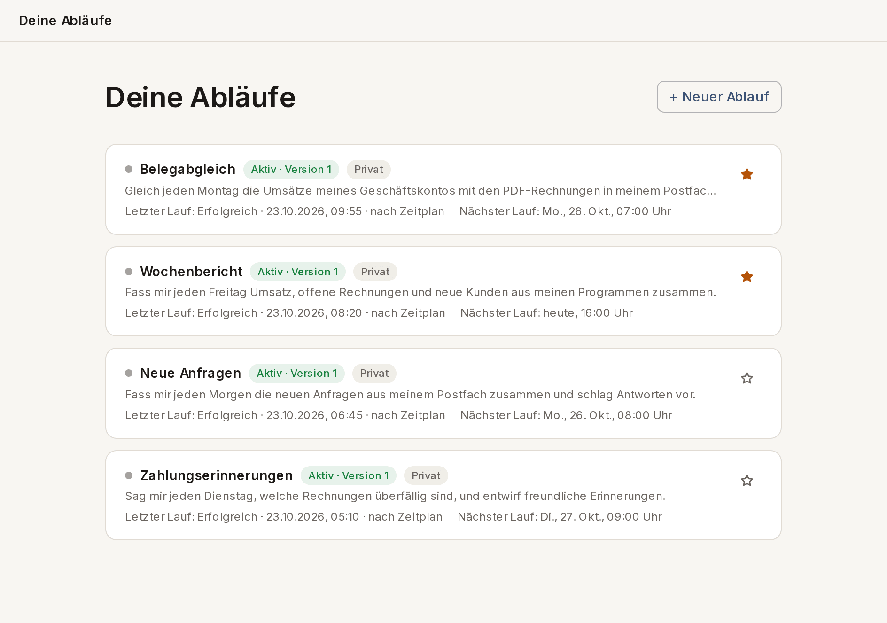Click 'Nächster Lauf: heute, 16:00 Uhr'

pyautogui.click(x=547, y=313)
